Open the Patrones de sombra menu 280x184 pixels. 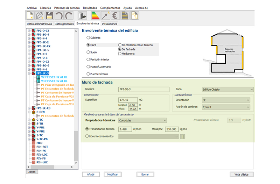click(67, 8)
